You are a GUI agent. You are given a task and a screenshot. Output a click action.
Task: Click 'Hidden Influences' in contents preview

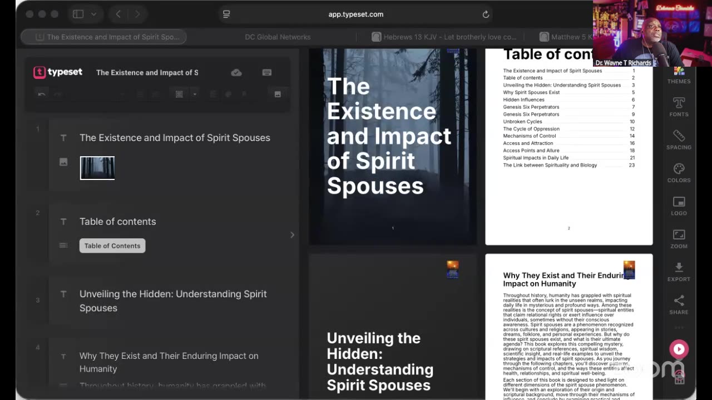click(523, 100)
